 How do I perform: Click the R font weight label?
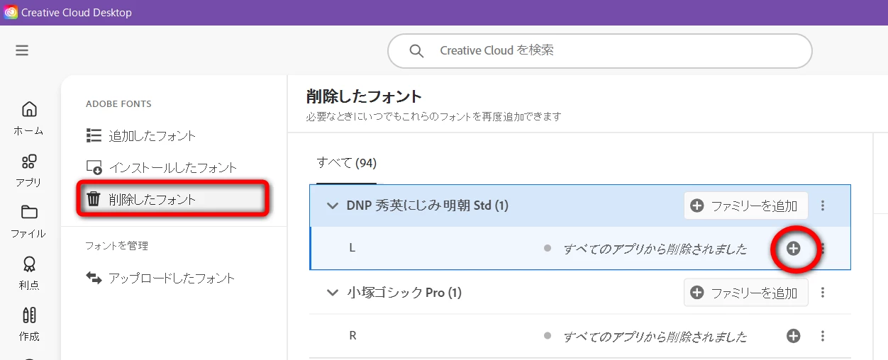point(353,336)
